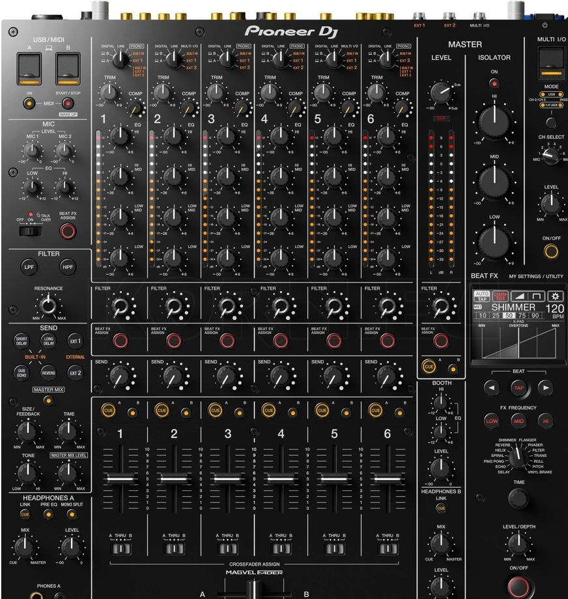Viewport: 568px width, 599px height.
Task: Turn channel 1 input selector knob
Action: coord(121,59)
